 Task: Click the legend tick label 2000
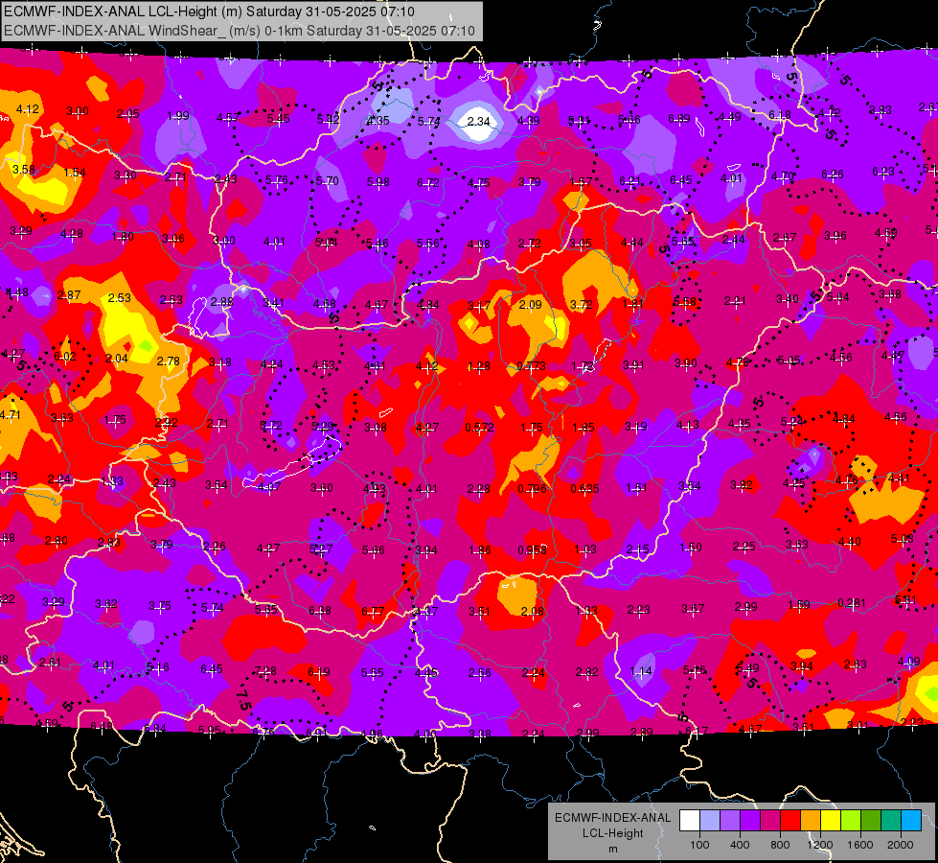(901, 845)
